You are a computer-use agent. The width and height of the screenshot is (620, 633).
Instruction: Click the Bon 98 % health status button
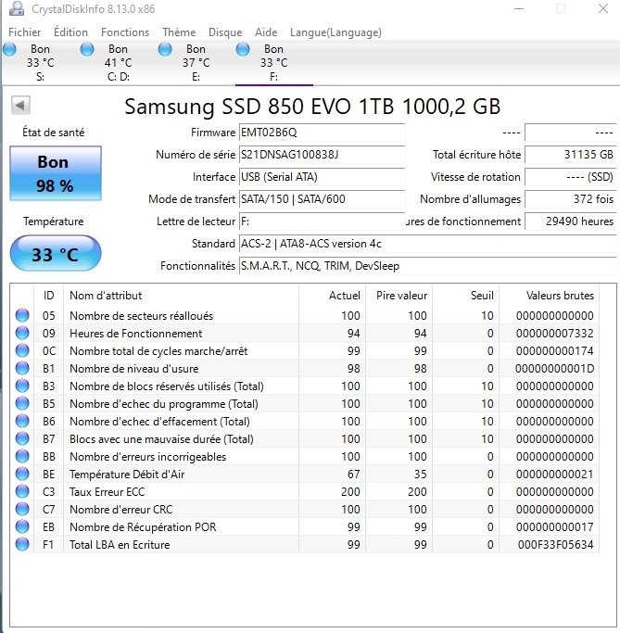pos(55,173)
